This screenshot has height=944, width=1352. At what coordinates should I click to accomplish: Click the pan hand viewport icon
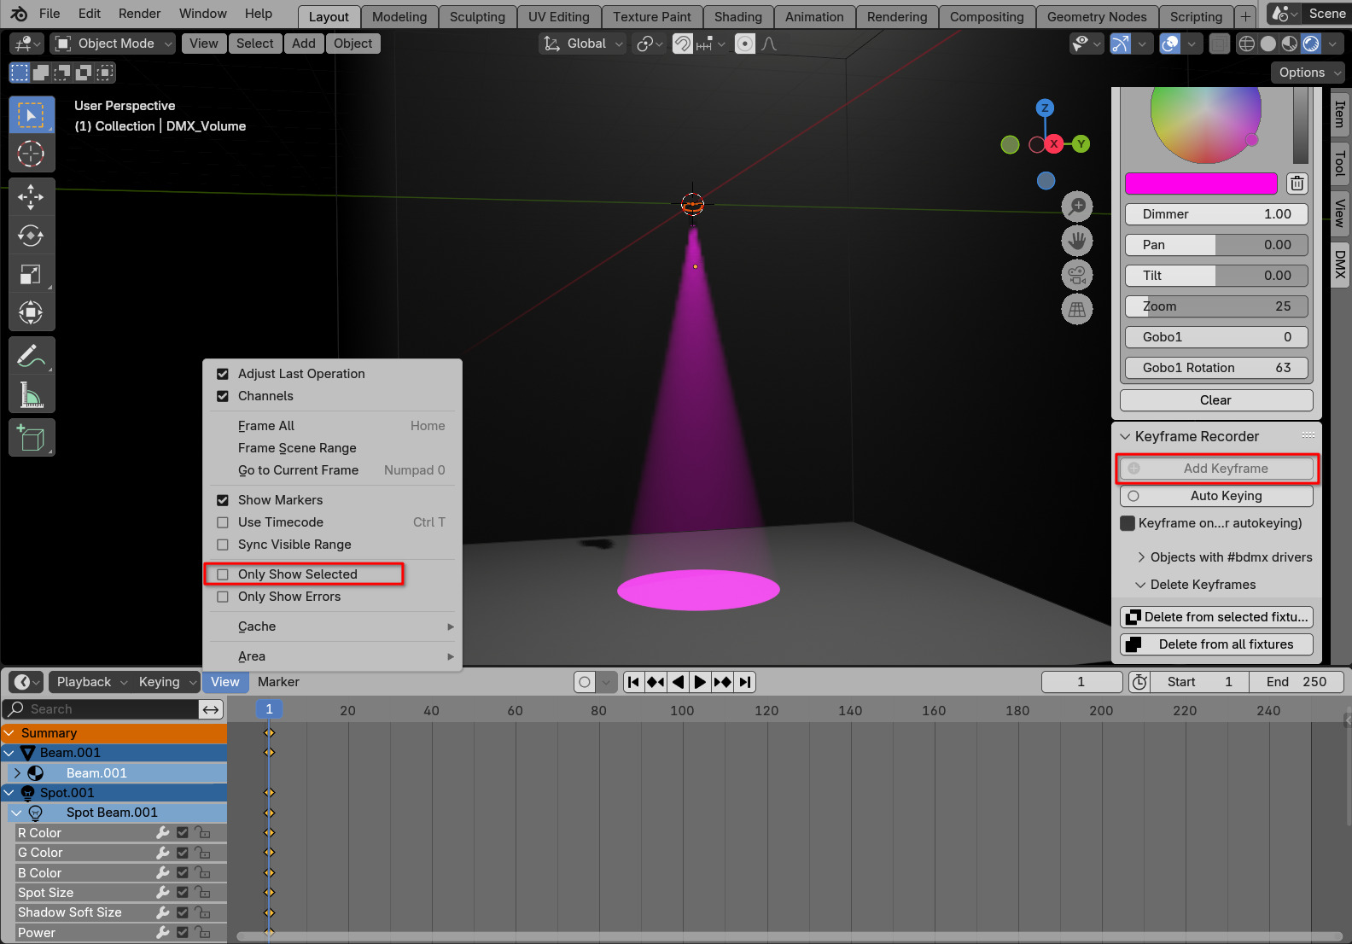coord(1077,241)
